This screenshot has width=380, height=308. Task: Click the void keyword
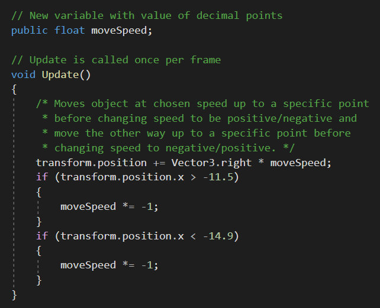coord(23,74)
